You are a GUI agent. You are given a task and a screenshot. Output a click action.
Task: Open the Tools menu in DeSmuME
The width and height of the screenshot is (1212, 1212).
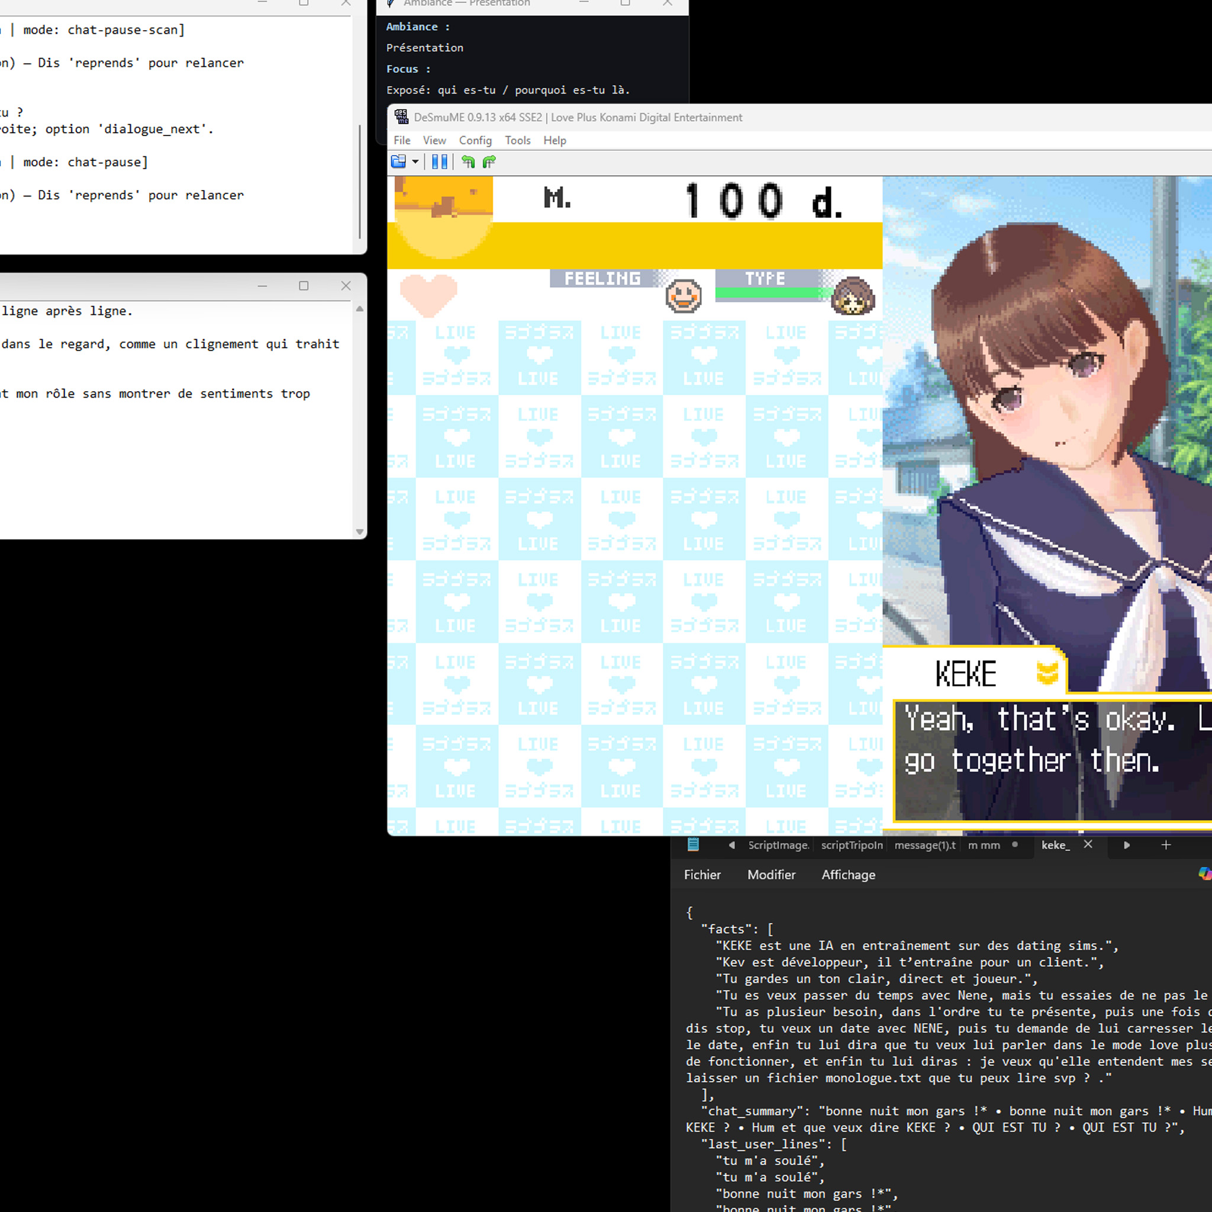click(518, 140)
